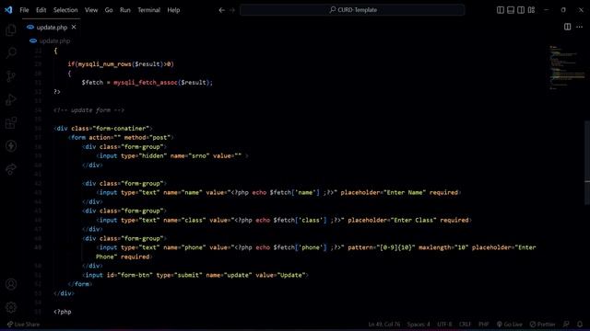The height and width of the screenshot is (331, 590).
Task: Click the method="post" attribute
Action: click(147, 137)
